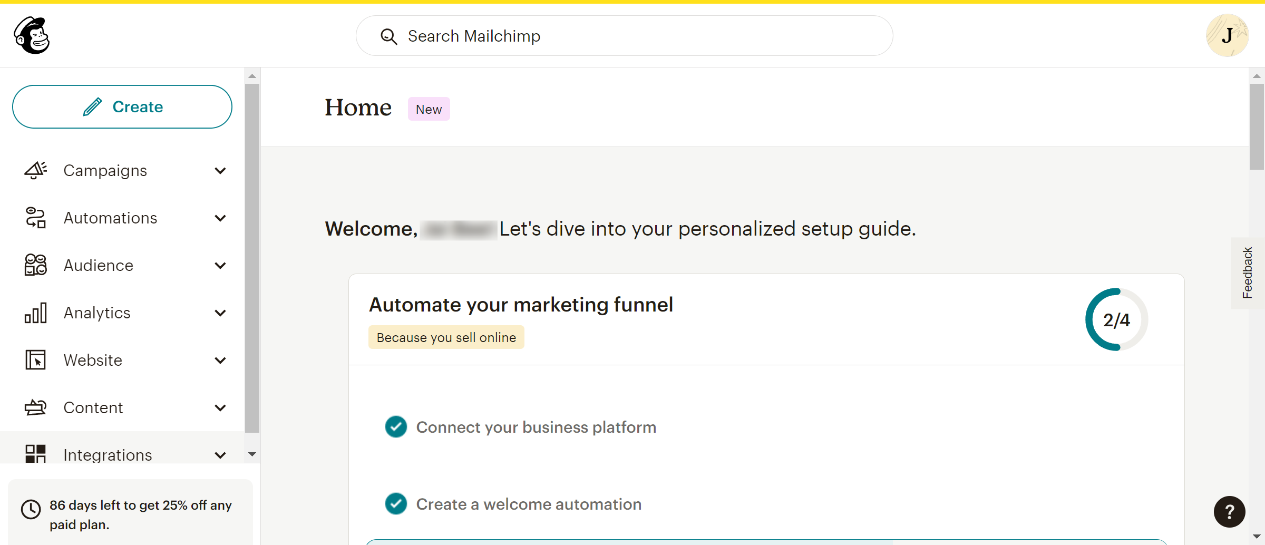Open the help question mark button
This screenshot has width=1265, height=545.
1229,512
